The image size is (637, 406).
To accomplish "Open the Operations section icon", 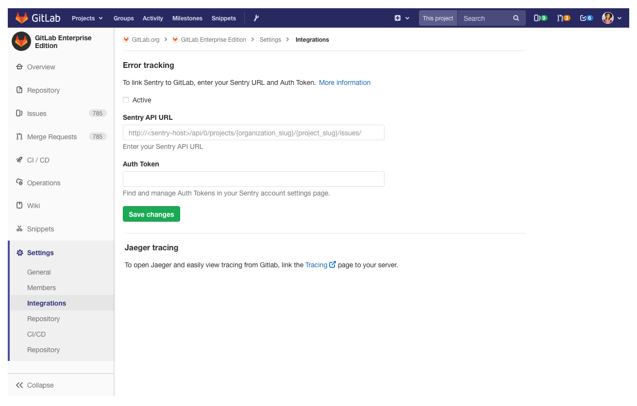I will [x=19, y=183].
